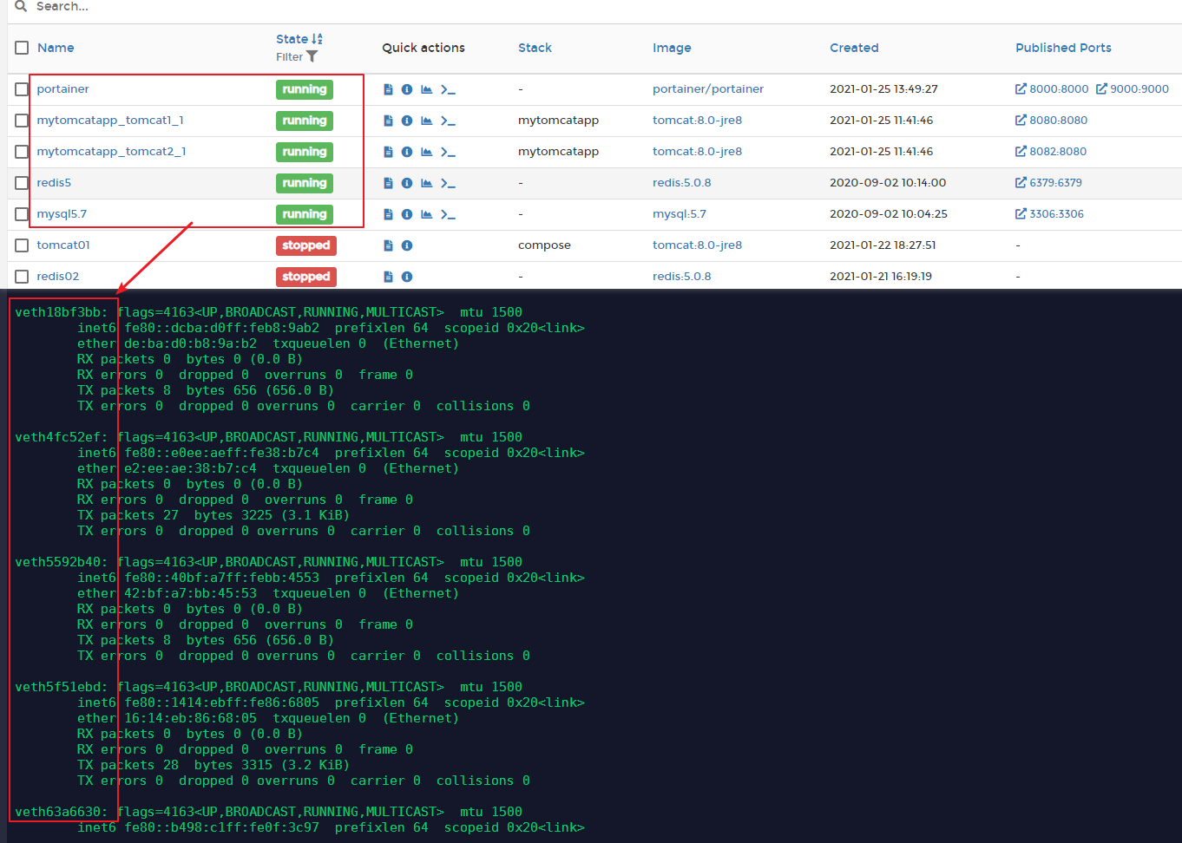Sort by the Image column header
This screenshot has height=843, width=1182.
click(x=672, y=48)
